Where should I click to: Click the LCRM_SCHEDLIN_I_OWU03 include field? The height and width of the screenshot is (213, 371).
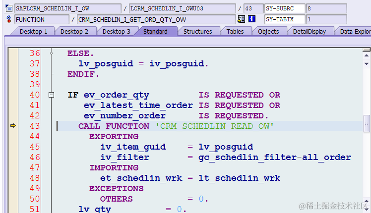coord(182,8)
